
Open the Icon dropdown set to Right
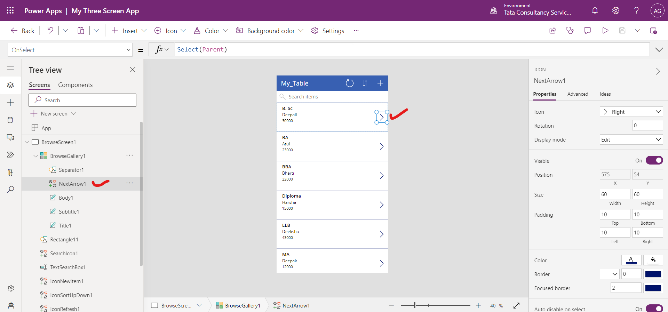[x=631, y=112]
